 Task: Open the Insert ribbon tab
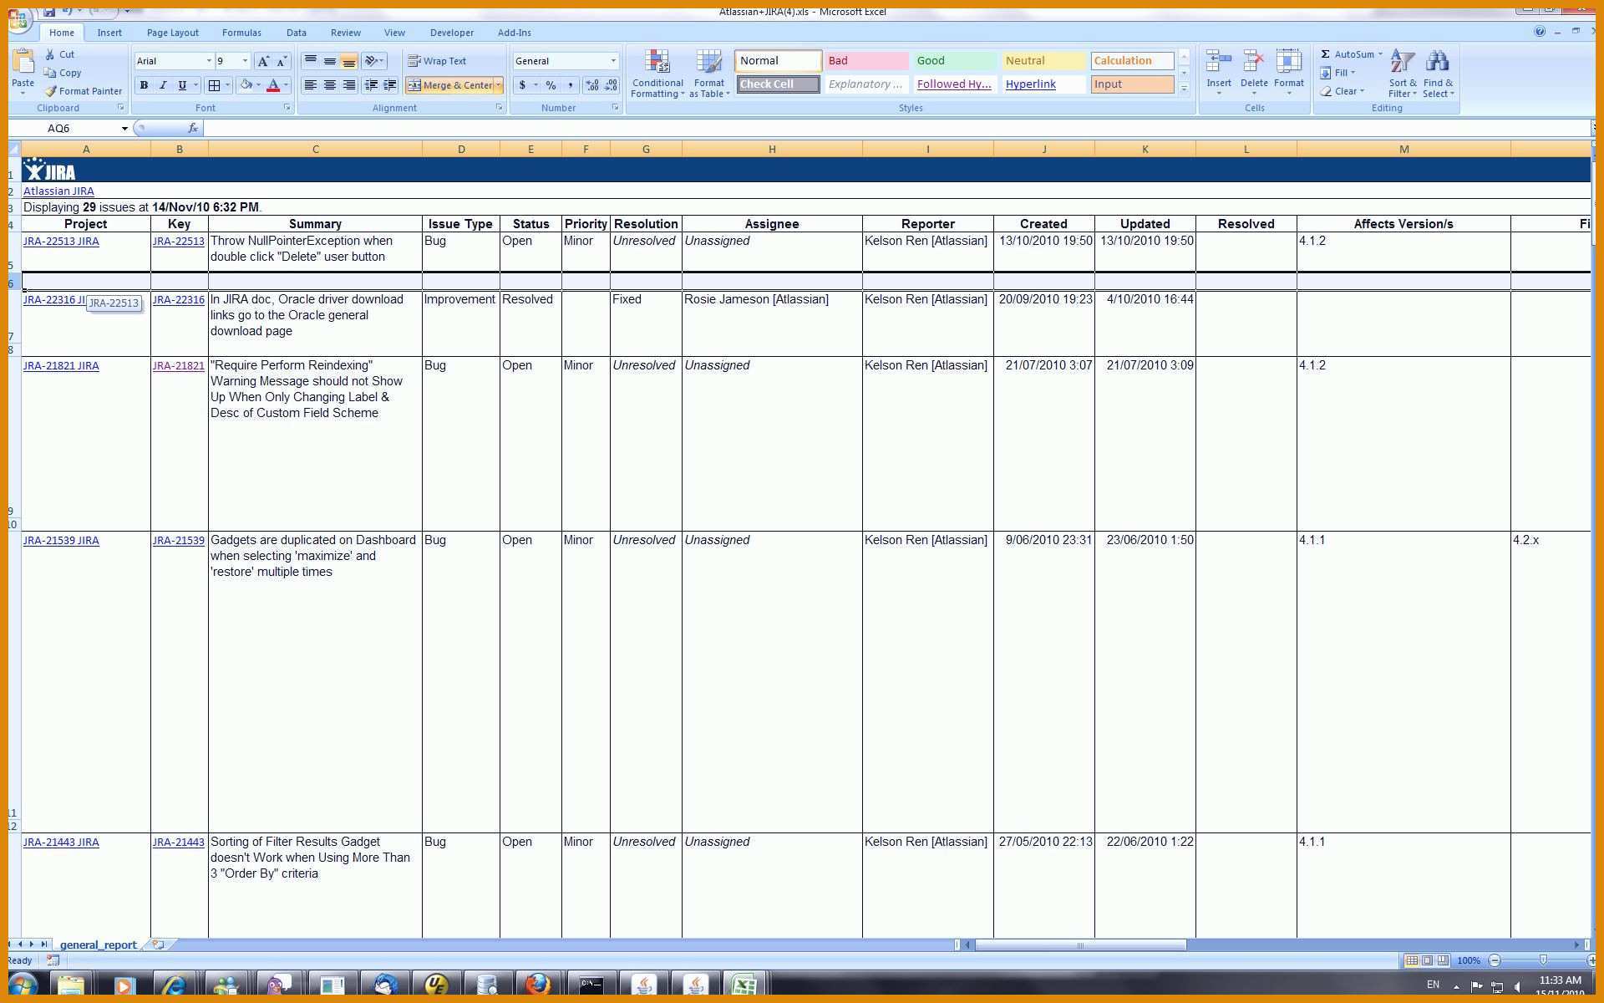(x=109, y=33)
